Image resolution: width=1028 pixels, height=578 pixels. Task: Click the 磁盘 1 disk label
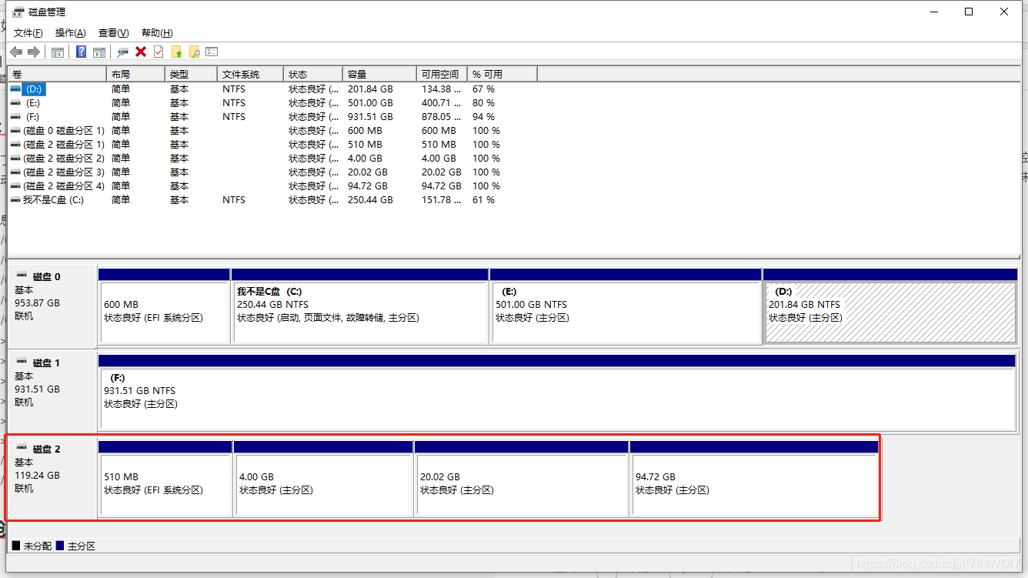coord(46,363)
